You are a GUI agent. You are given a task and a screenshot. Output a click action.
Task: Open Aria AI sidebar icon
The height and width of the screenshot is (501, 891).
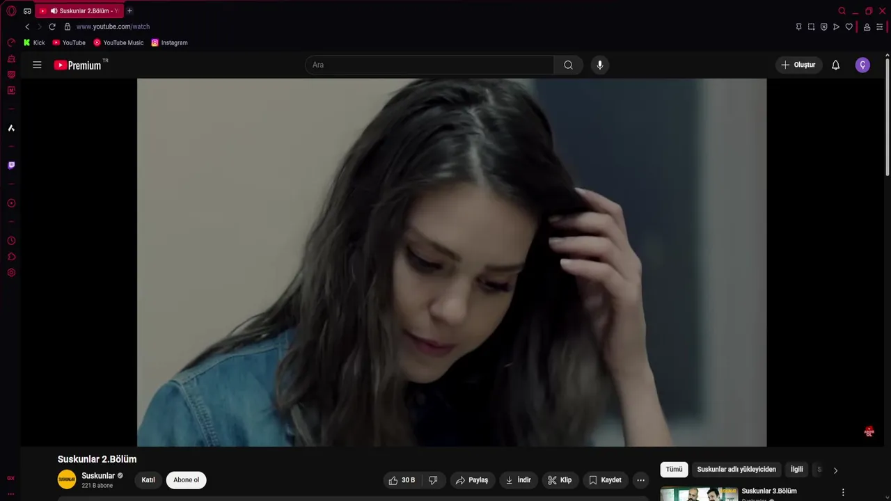click(x=11, y=128)
